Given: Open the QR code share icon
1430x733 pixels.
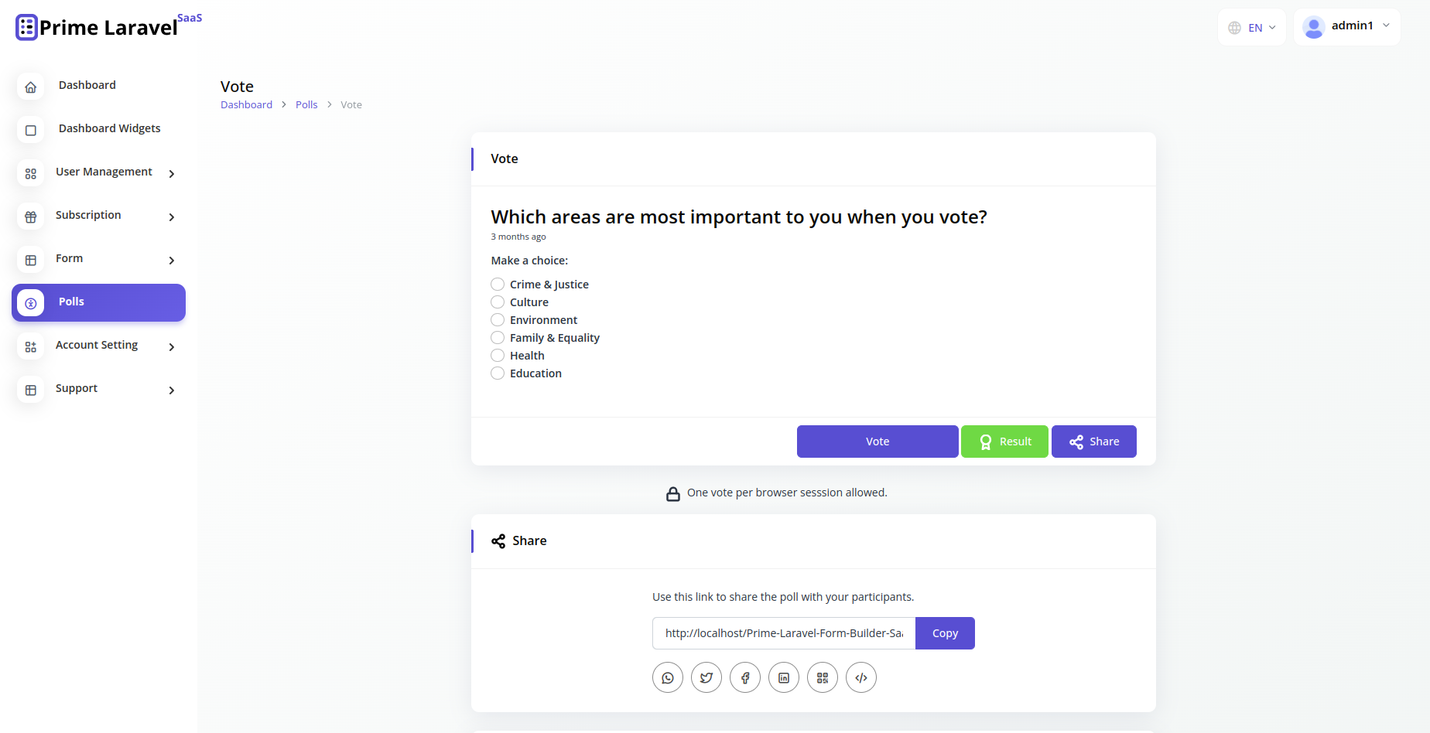Looking at the screenshot, I should 823,678.
